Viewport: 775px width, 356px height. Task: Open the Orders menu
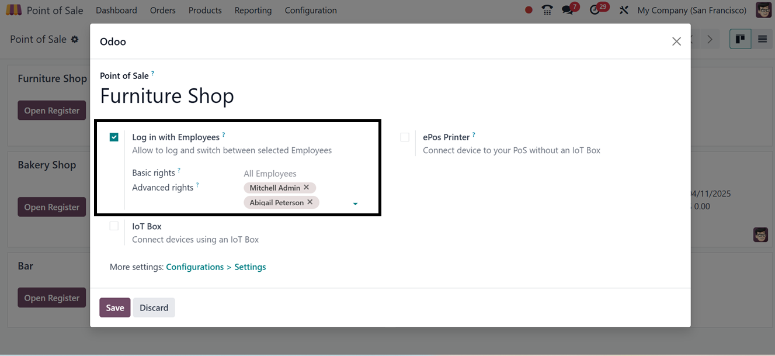[163, 11]
